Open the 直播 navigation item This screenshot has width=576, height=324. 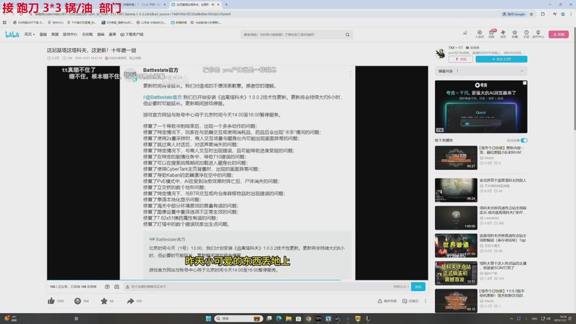[55, 35]
